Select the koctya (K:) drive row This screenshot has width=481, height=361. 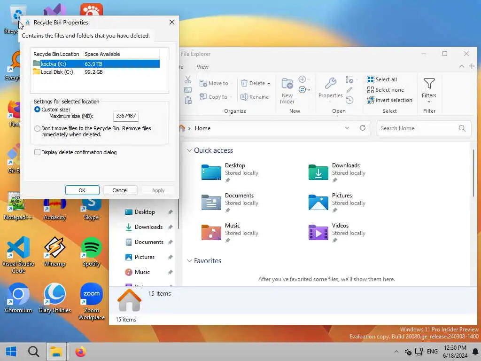coord(96,64)
